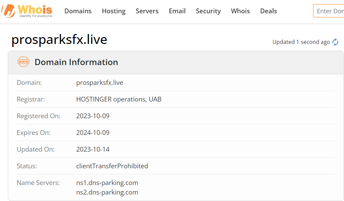
Task: Click the Name Servers: label
Action: [38, 183]
